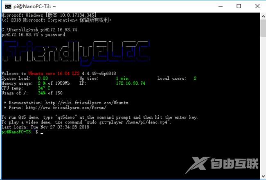Click the Last login timestamp line
266x180 pixels.
tap(45, 127)
